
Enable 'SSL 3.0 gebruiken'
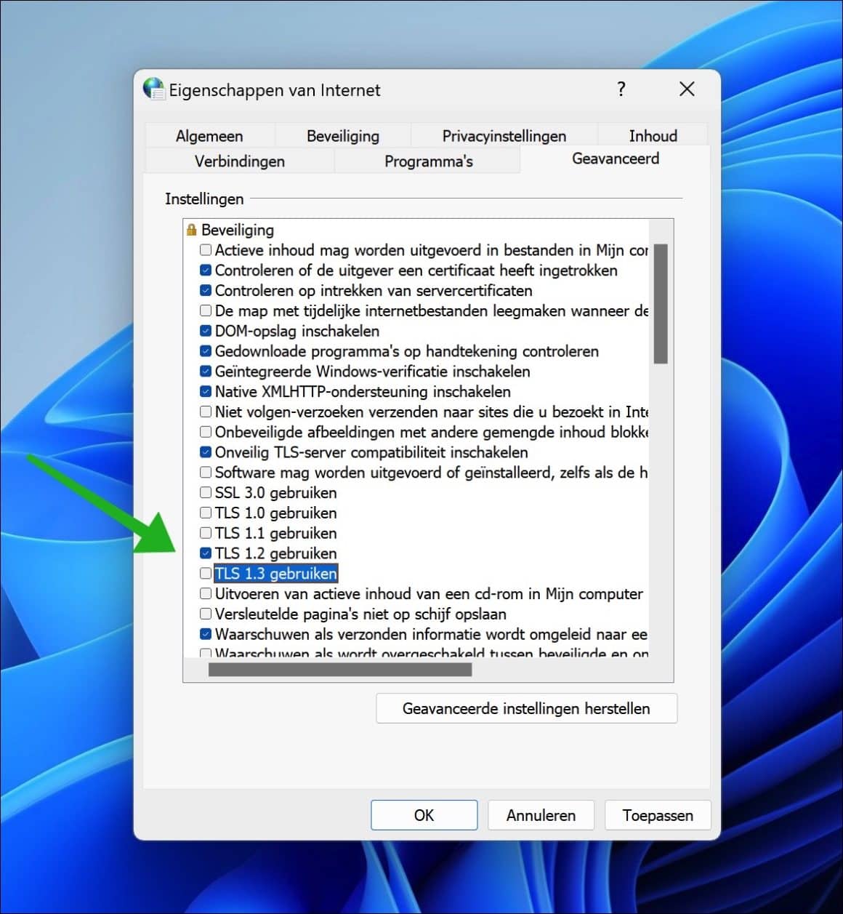[x=206, y=492]
